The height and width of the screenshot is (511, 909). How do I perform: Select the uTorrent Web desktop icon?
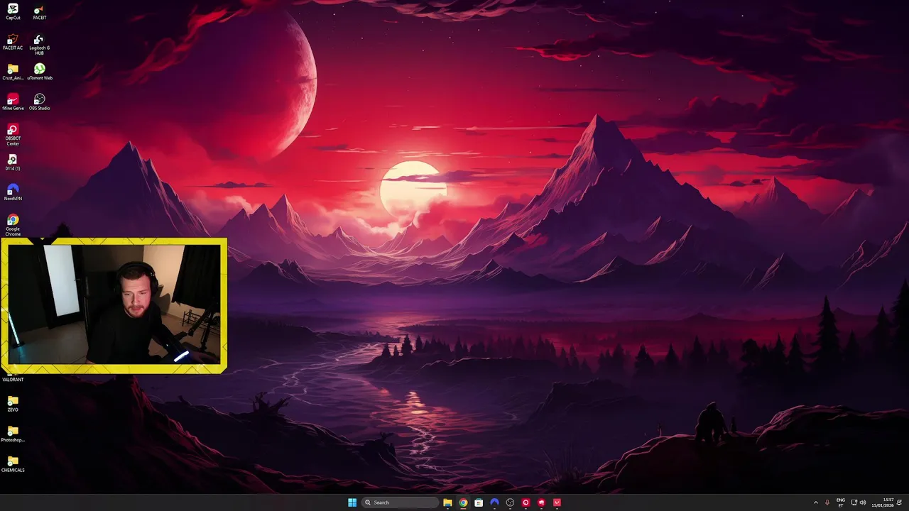coord(40,72)
